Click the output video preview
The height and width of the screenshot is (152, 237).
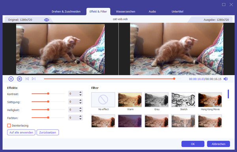pos(177,49)
